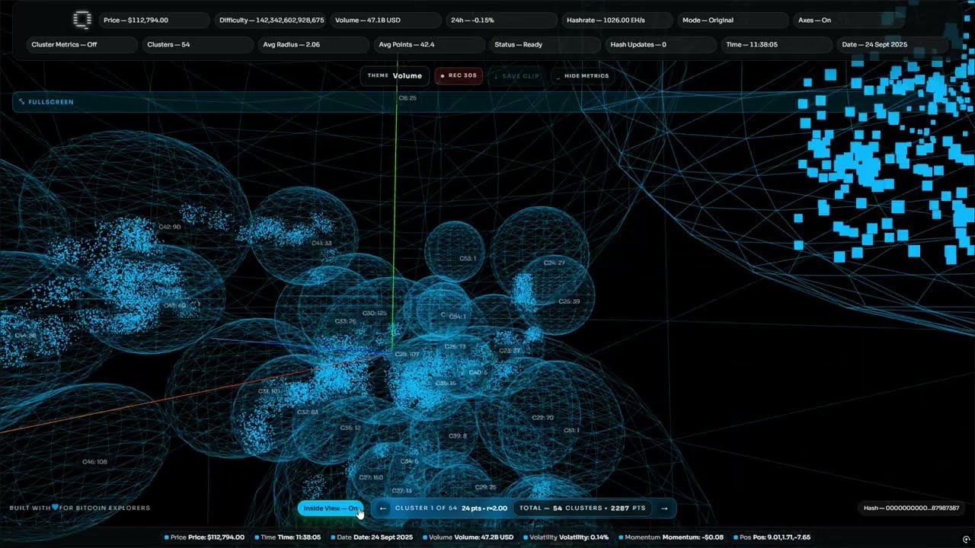Start recording with REC 30S button

click(x=459, y=76)
